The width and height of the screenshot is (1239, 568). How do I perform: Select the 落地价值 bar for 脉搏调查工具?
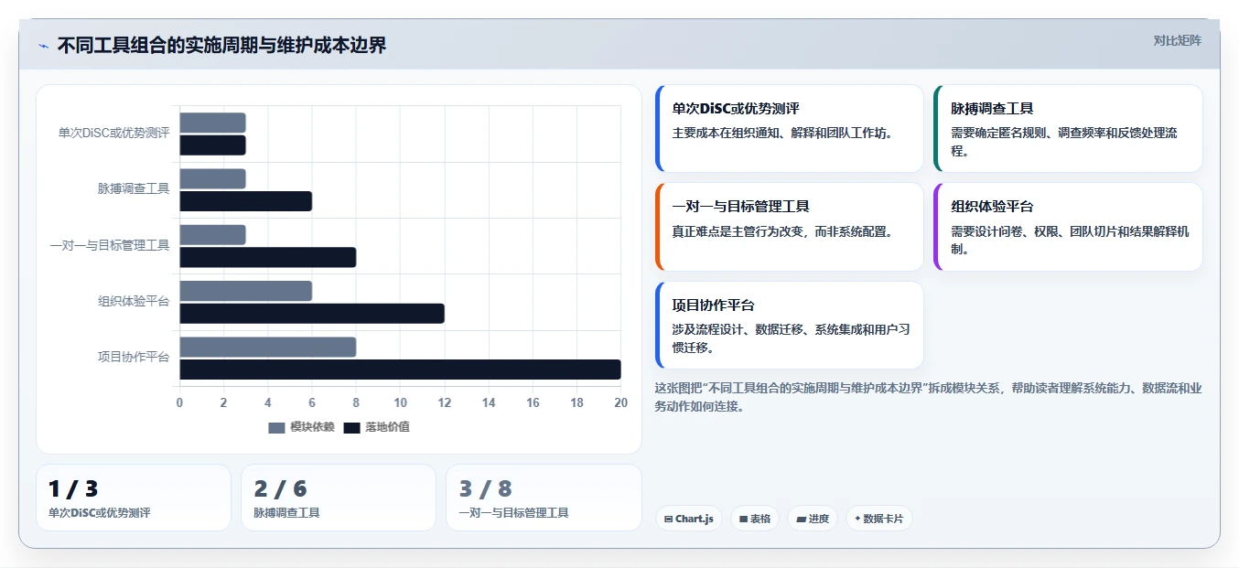[x=245, y=201]
